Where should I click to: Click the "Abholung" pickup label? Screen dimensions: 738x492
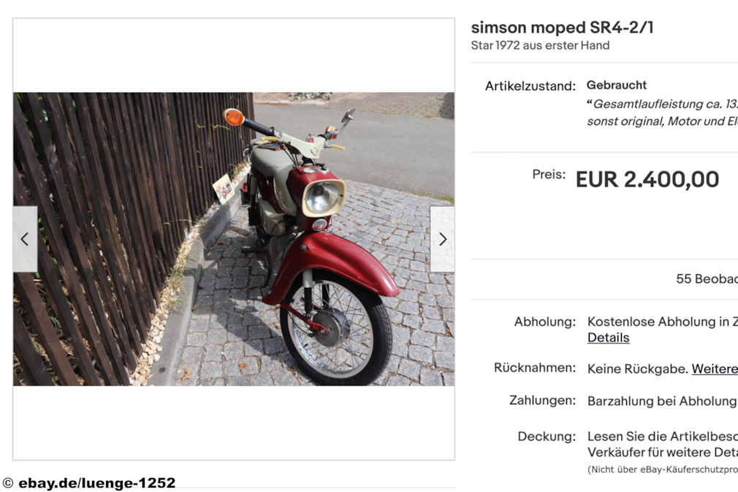(x=546, y=322)
